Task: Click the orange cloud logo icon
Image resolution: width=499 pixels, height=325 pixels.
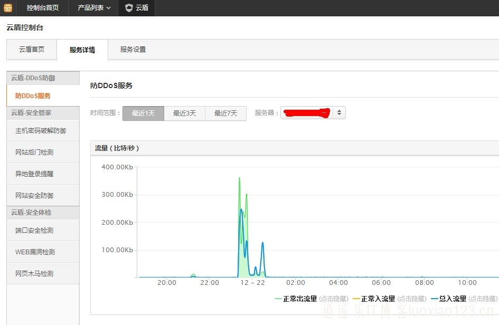Action: 7,7
